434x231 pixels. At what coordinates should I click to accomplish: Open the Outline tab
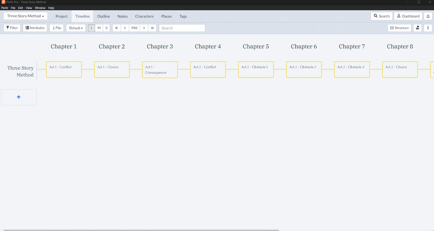103,16
